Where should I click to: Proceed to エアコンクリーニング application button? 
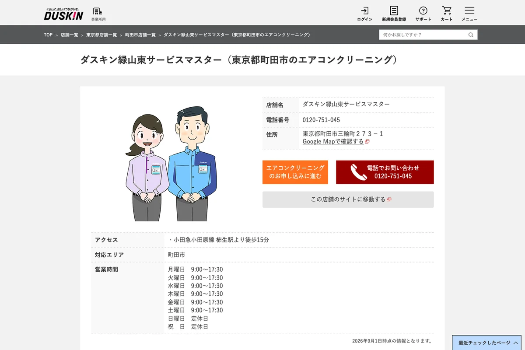295,172
